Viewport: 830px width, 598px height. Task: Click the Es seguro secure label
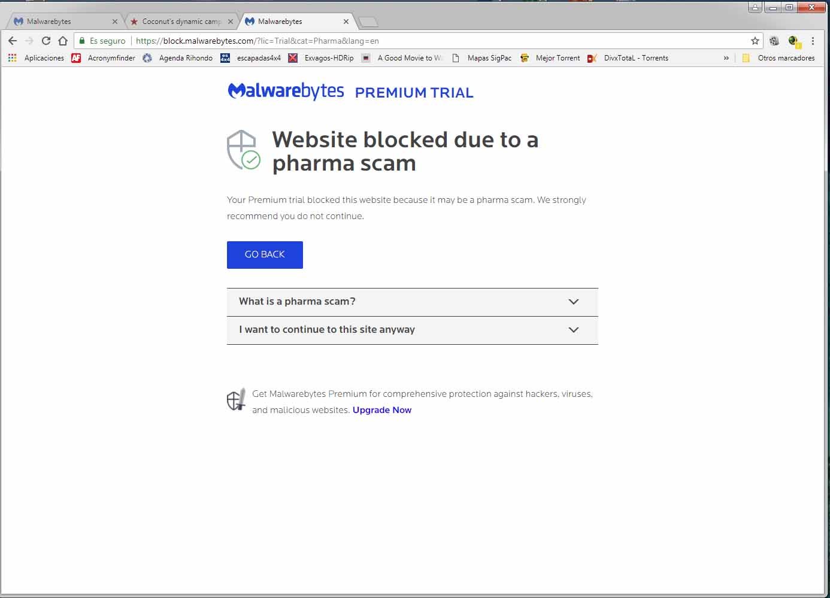pyautogui.click(x=108, y=41)
